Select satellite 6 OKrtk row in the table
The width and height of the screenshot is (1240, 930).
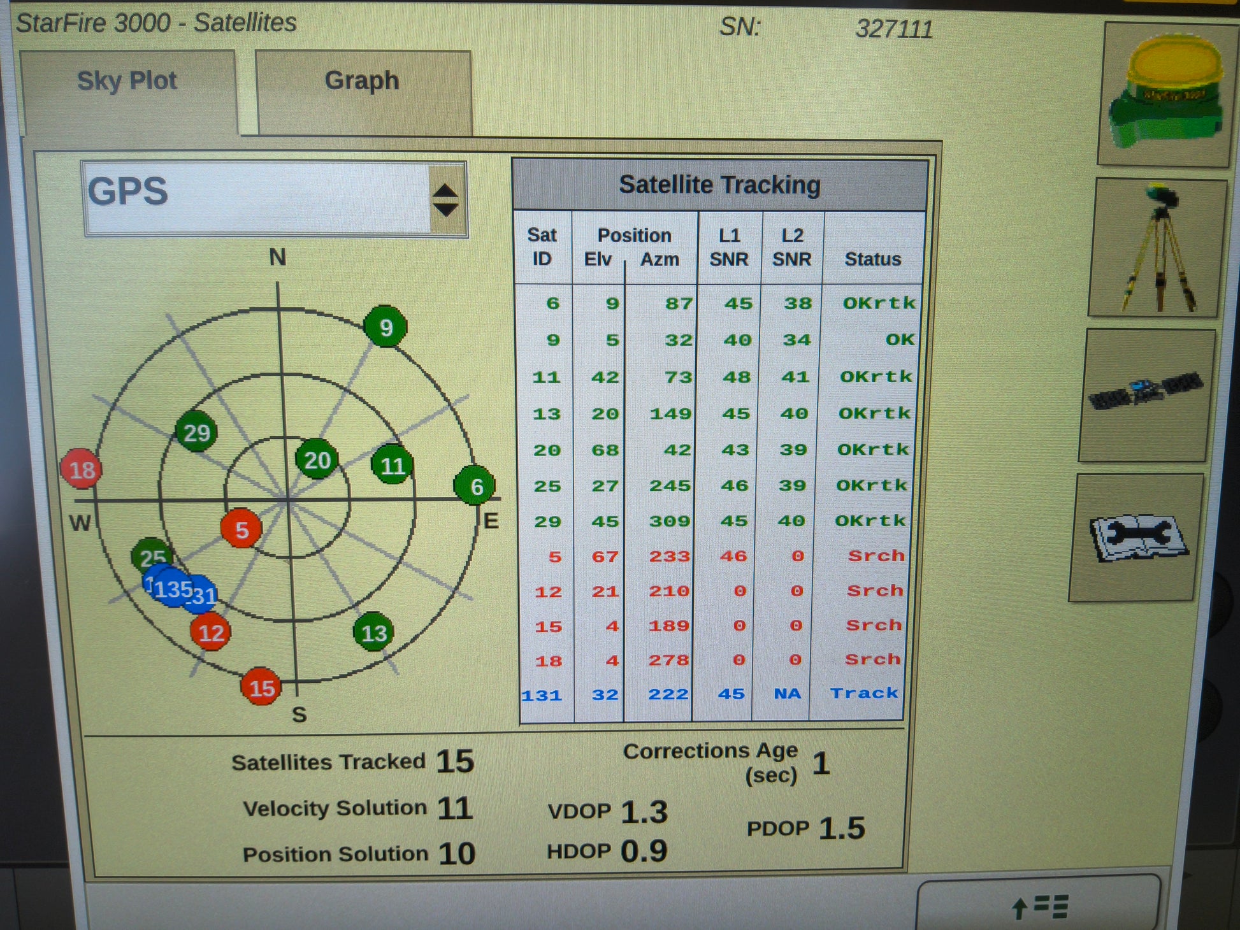tap(719, 304)
